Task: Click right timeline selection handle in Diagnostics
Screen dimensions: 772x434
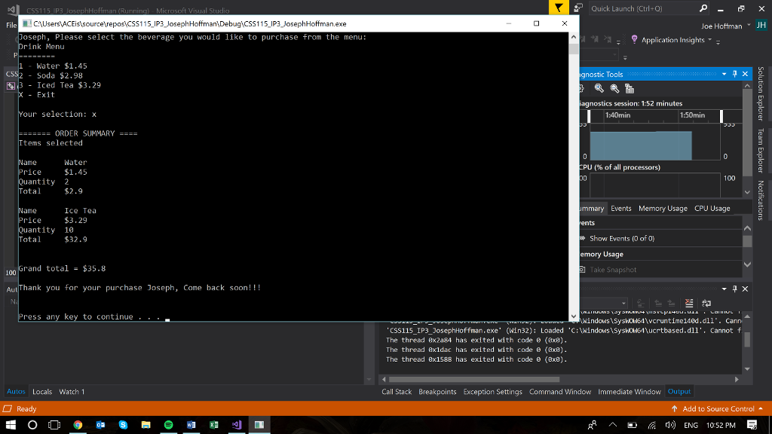Action: point(721,116)
